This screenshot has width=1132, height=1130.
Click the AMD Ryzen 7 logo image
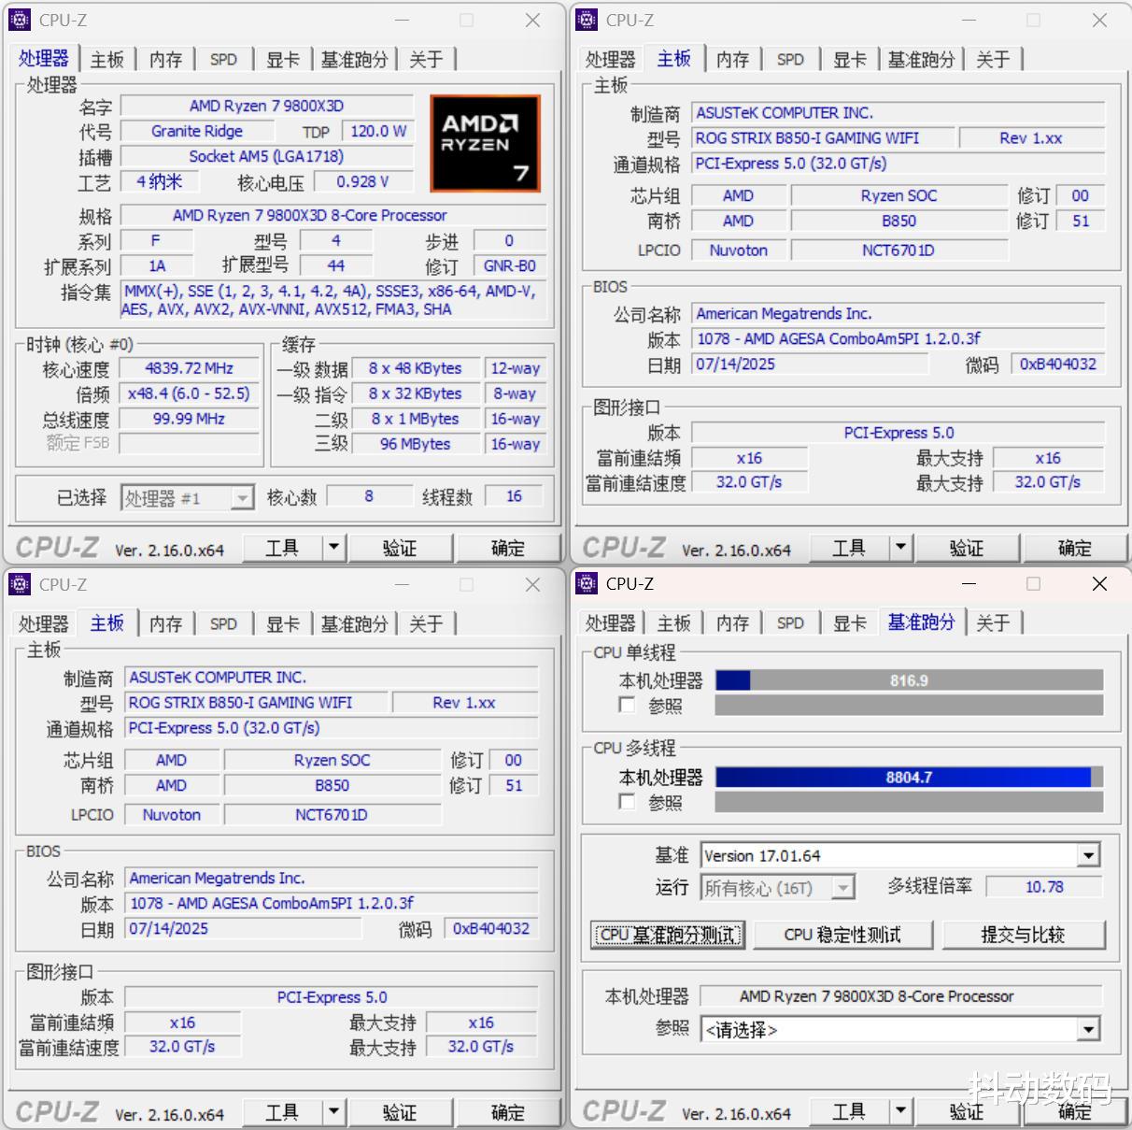click(485, 143)
